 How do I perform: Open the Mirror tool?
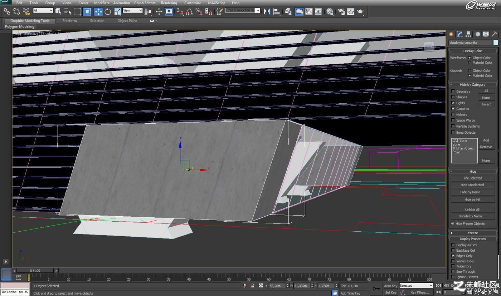coord(267,11)
